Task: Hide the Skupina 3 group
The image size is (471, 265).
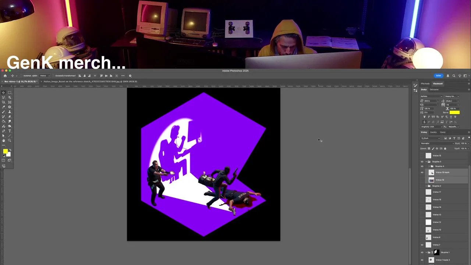Action: point(422,162)
